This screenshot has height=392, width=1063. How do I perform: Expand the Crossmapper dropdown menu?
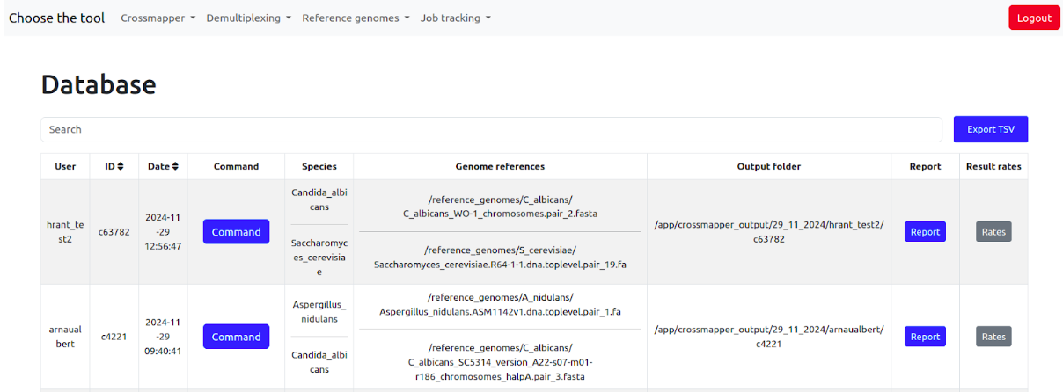pos(158,18)
